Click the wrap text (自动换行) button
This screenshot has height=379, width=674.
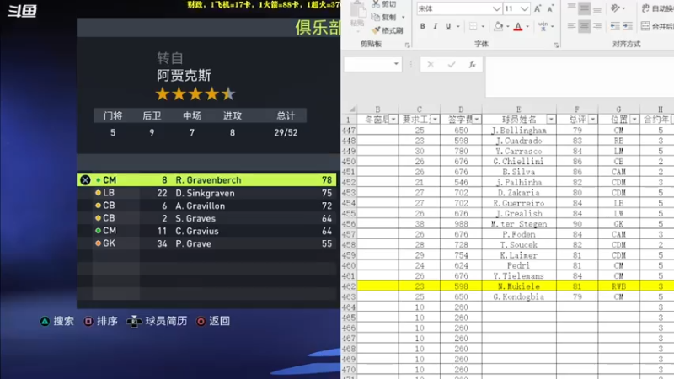[x=657, y=8]
